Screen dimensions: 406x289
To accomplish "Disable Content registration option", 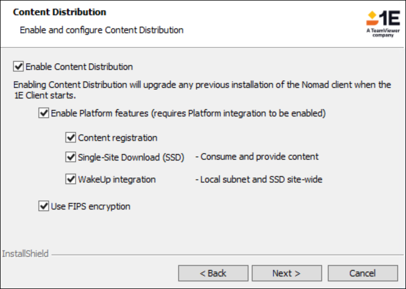I will tap(70, 138).
